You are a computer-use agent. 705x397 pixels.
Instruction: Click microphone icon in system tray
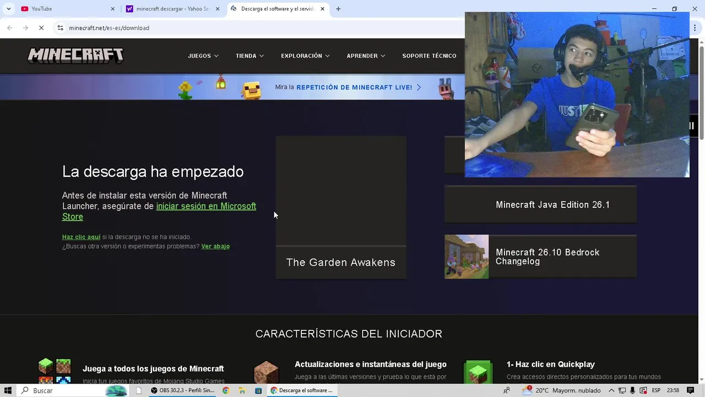point(632,390)
